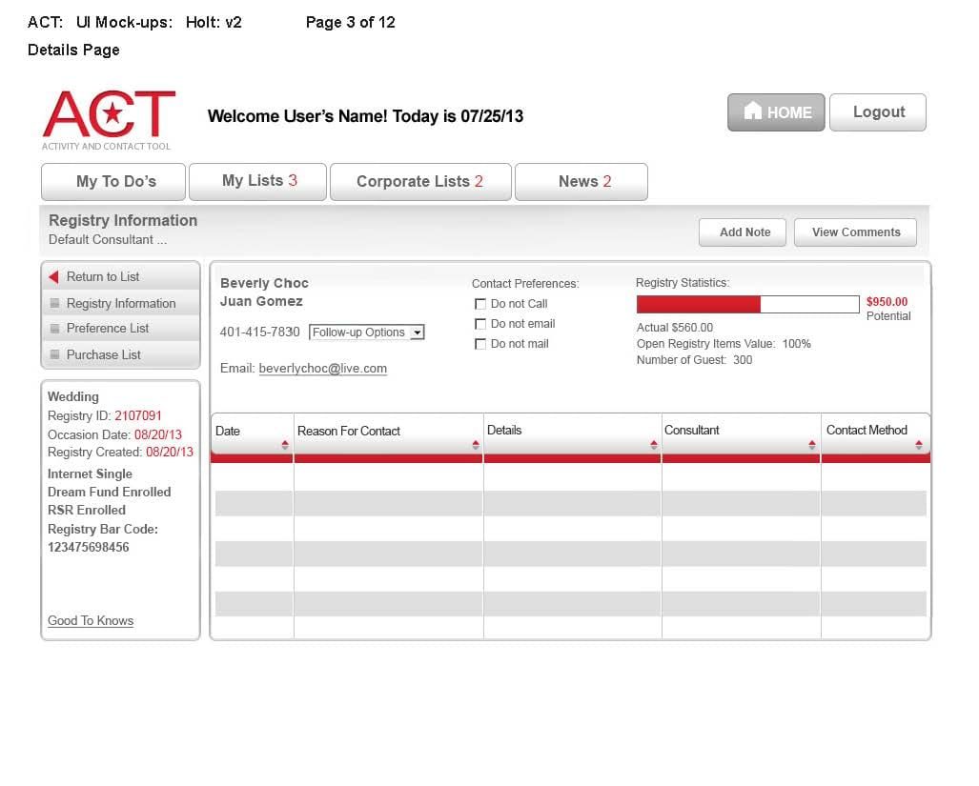Sort the Contact Method column arrows
979x786 pixels.
point(919,445)
